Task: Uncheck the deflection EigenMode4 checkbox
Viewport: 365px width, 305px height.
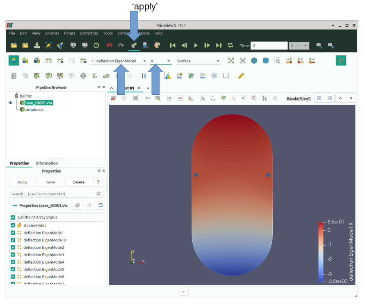Action: (x=13, y=262)
